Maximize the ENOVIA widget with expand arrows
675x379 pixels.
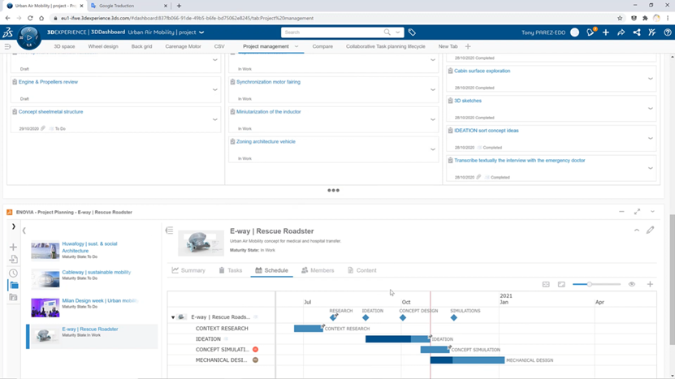[x=637, y=212]
